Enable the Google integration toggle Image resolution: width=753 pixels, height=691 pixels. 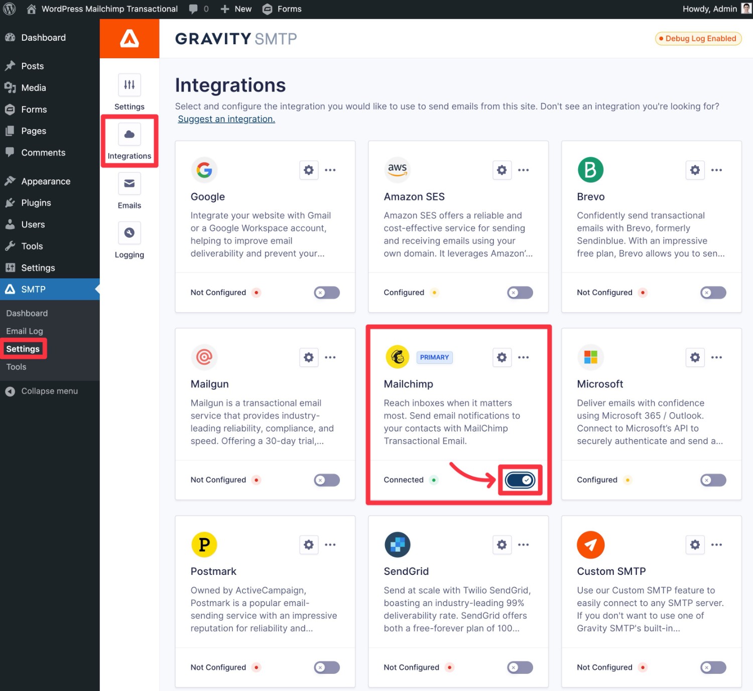coord(327,292)
